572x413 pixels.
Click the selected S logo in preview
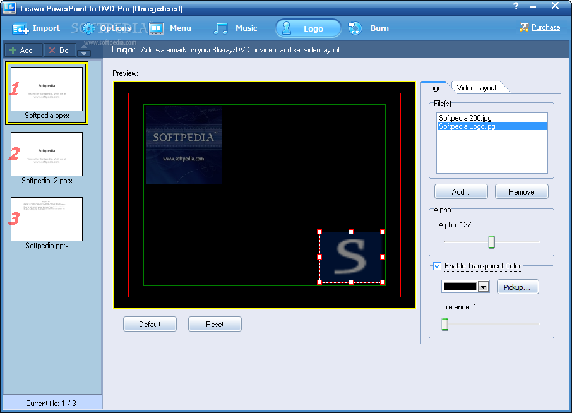[351, 257]
